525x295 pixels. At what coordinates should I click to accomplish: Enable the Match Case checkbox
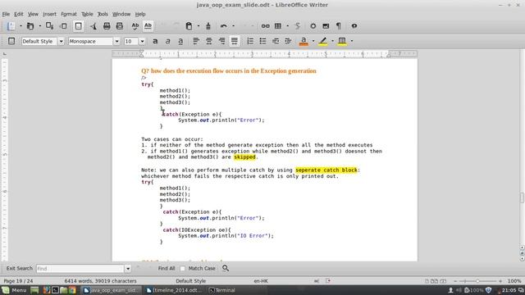pyautogui.click(x=182, y=268)
